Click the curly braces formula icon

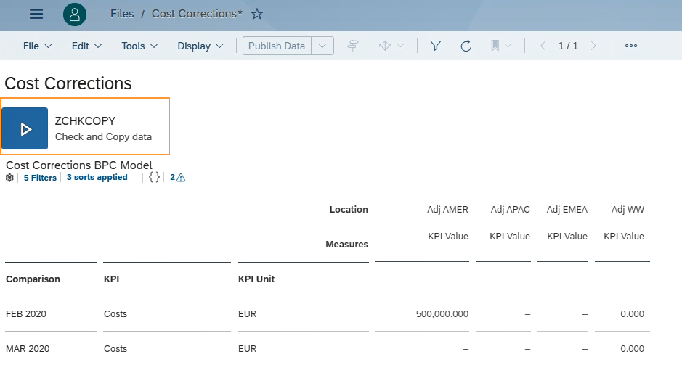click(154, 177)
